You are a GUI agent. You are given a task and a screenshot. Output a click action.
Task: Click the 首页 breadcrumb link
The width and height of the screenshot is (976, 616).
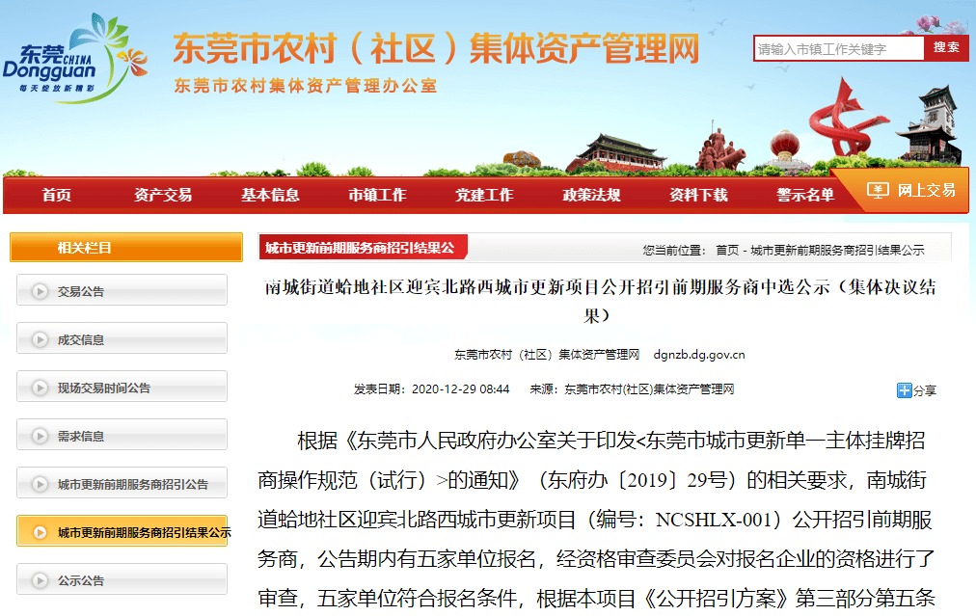[727, 250]
